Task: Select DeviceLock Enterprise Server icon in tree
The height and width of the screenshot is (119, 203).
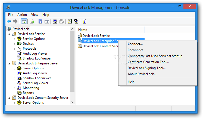Action: [14, 63]
